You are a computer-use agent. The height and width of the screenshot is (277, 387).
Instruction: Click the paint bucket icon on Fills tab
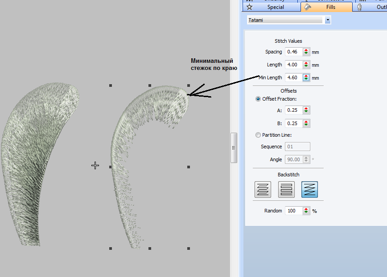click(307, 7)
